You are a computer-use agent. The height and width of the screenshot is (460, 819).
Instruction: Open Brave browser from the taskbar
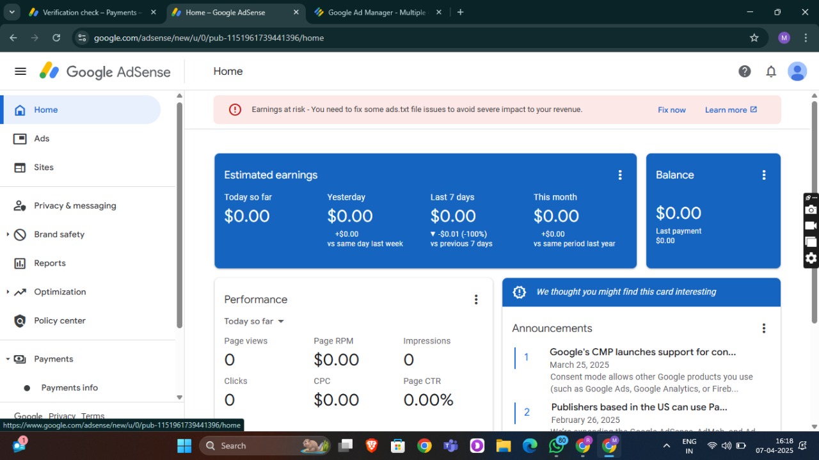(x=372, y=445)
